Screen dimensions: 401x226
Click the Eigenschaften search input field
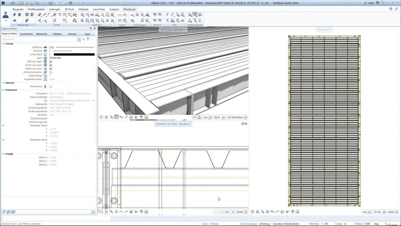point(39,39)
